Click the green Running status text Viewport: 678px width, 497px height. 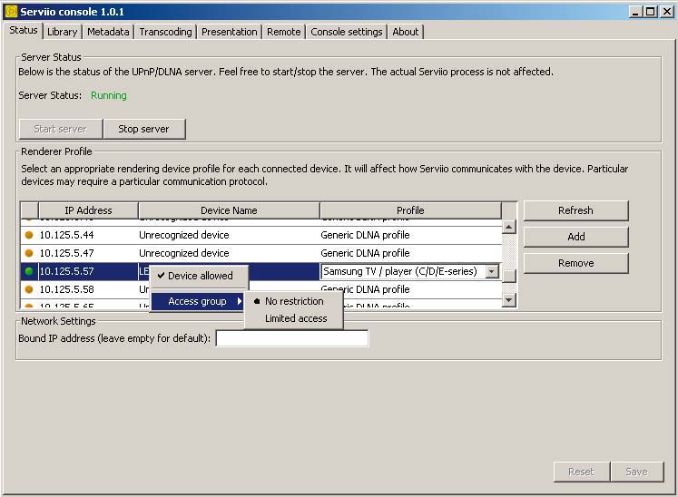click(109, 95)
